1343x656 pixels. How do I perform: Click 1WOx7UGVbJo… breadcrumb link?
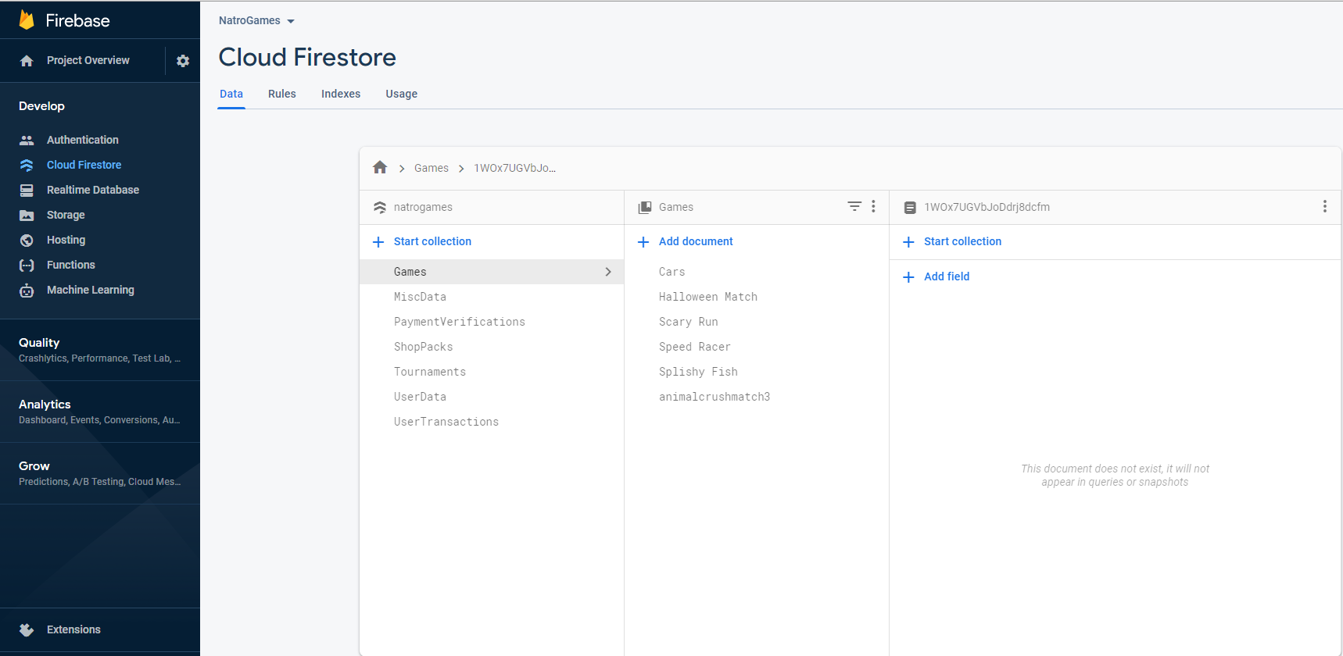[x=514, y=168]
